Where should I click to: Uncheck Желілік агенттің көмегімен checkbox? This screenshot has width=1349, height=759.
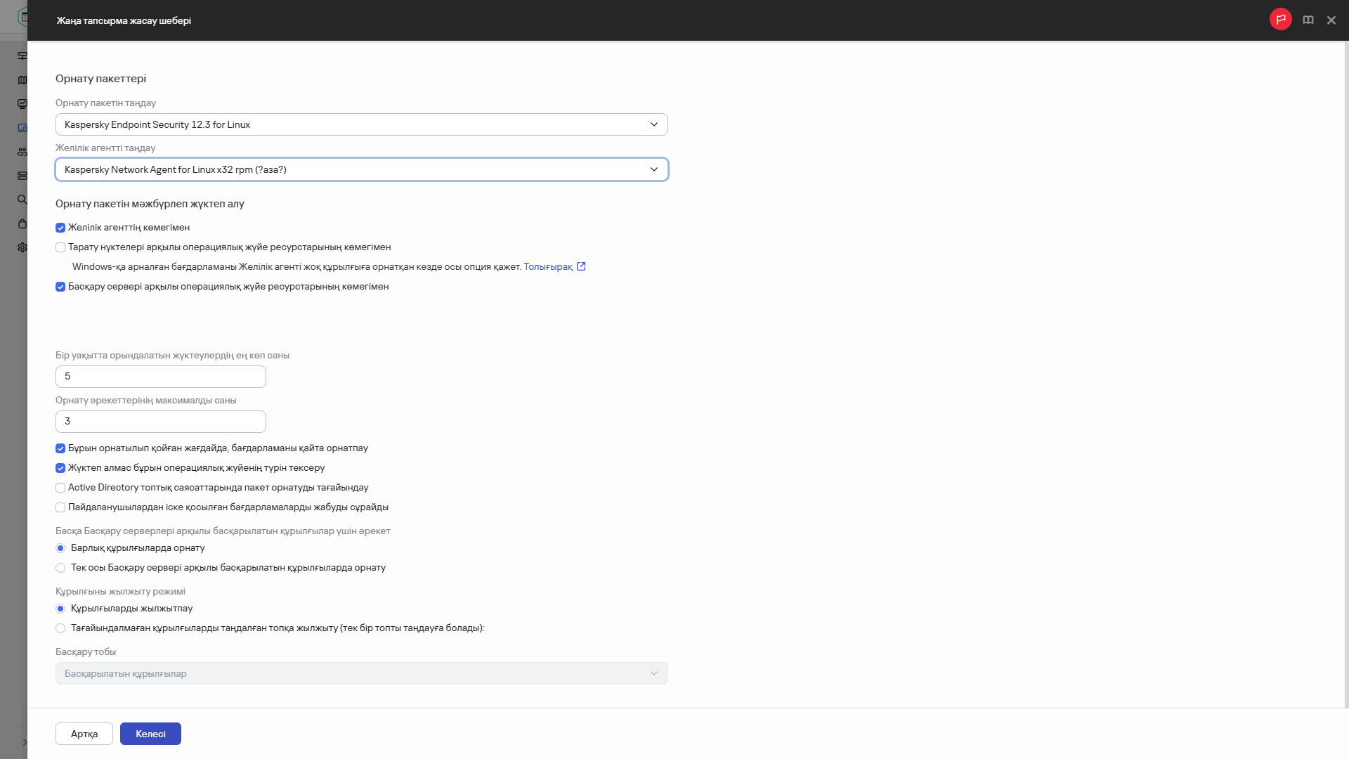(60, 228)
